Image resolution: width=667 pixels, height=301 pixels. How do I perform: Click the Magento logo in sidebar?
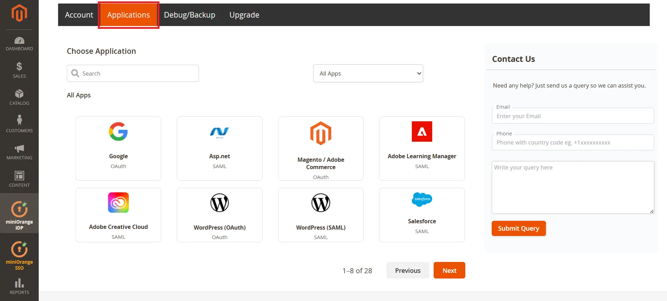19,13
